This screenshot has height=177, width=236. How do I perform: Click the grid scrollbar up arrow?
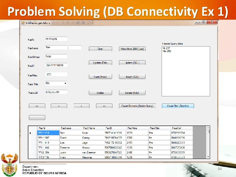208,128
